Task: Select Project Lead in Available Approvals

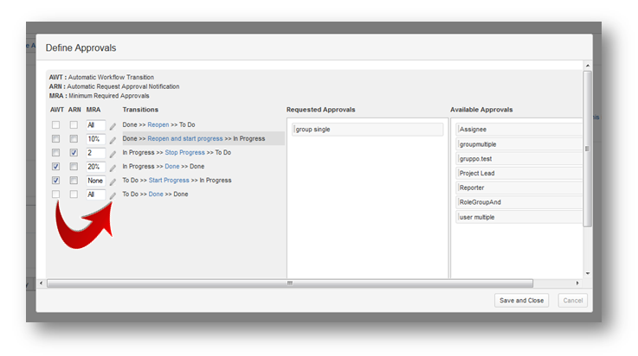Action: pos(519,173)
